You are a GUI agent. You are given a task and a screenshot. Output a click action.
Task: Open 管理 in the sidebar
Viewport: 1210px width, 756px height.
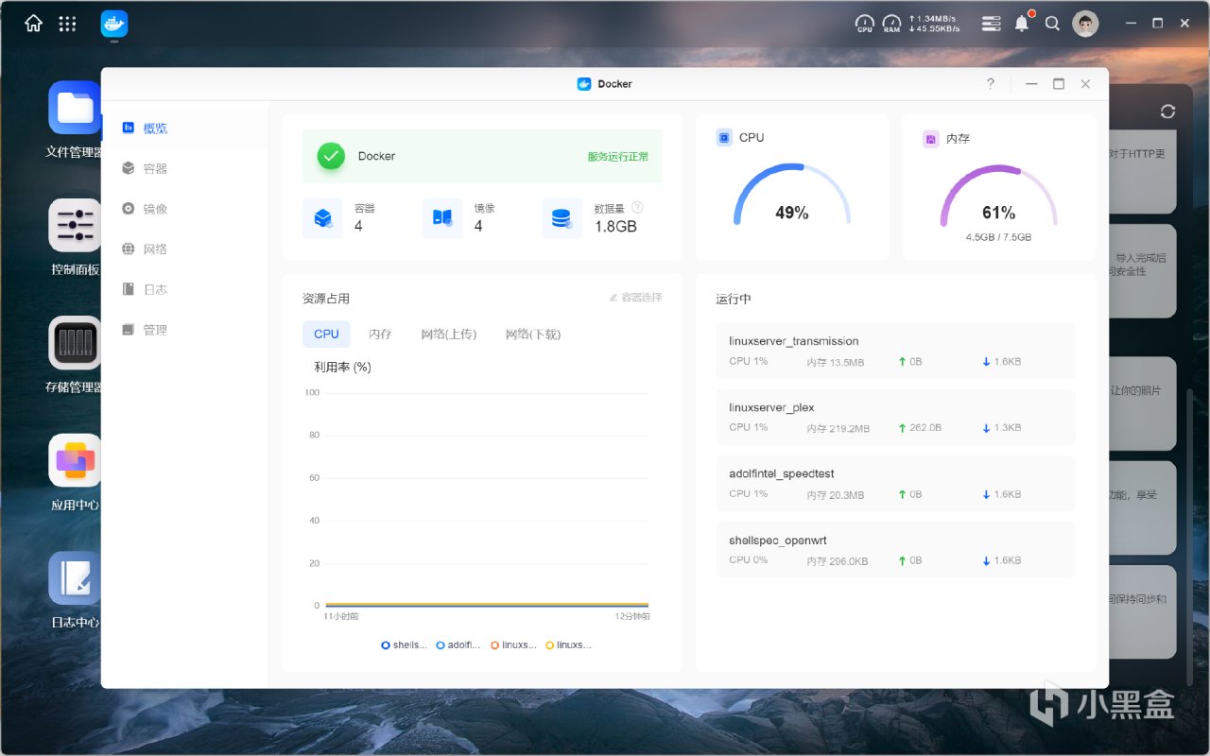click(x=185, y=330)
